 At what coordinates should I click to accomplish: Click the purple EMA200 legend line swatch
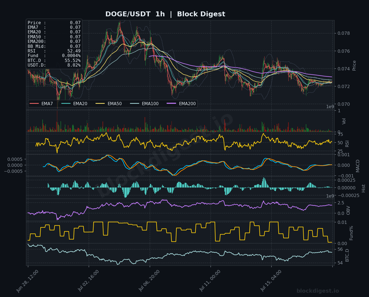click(172, 104)
